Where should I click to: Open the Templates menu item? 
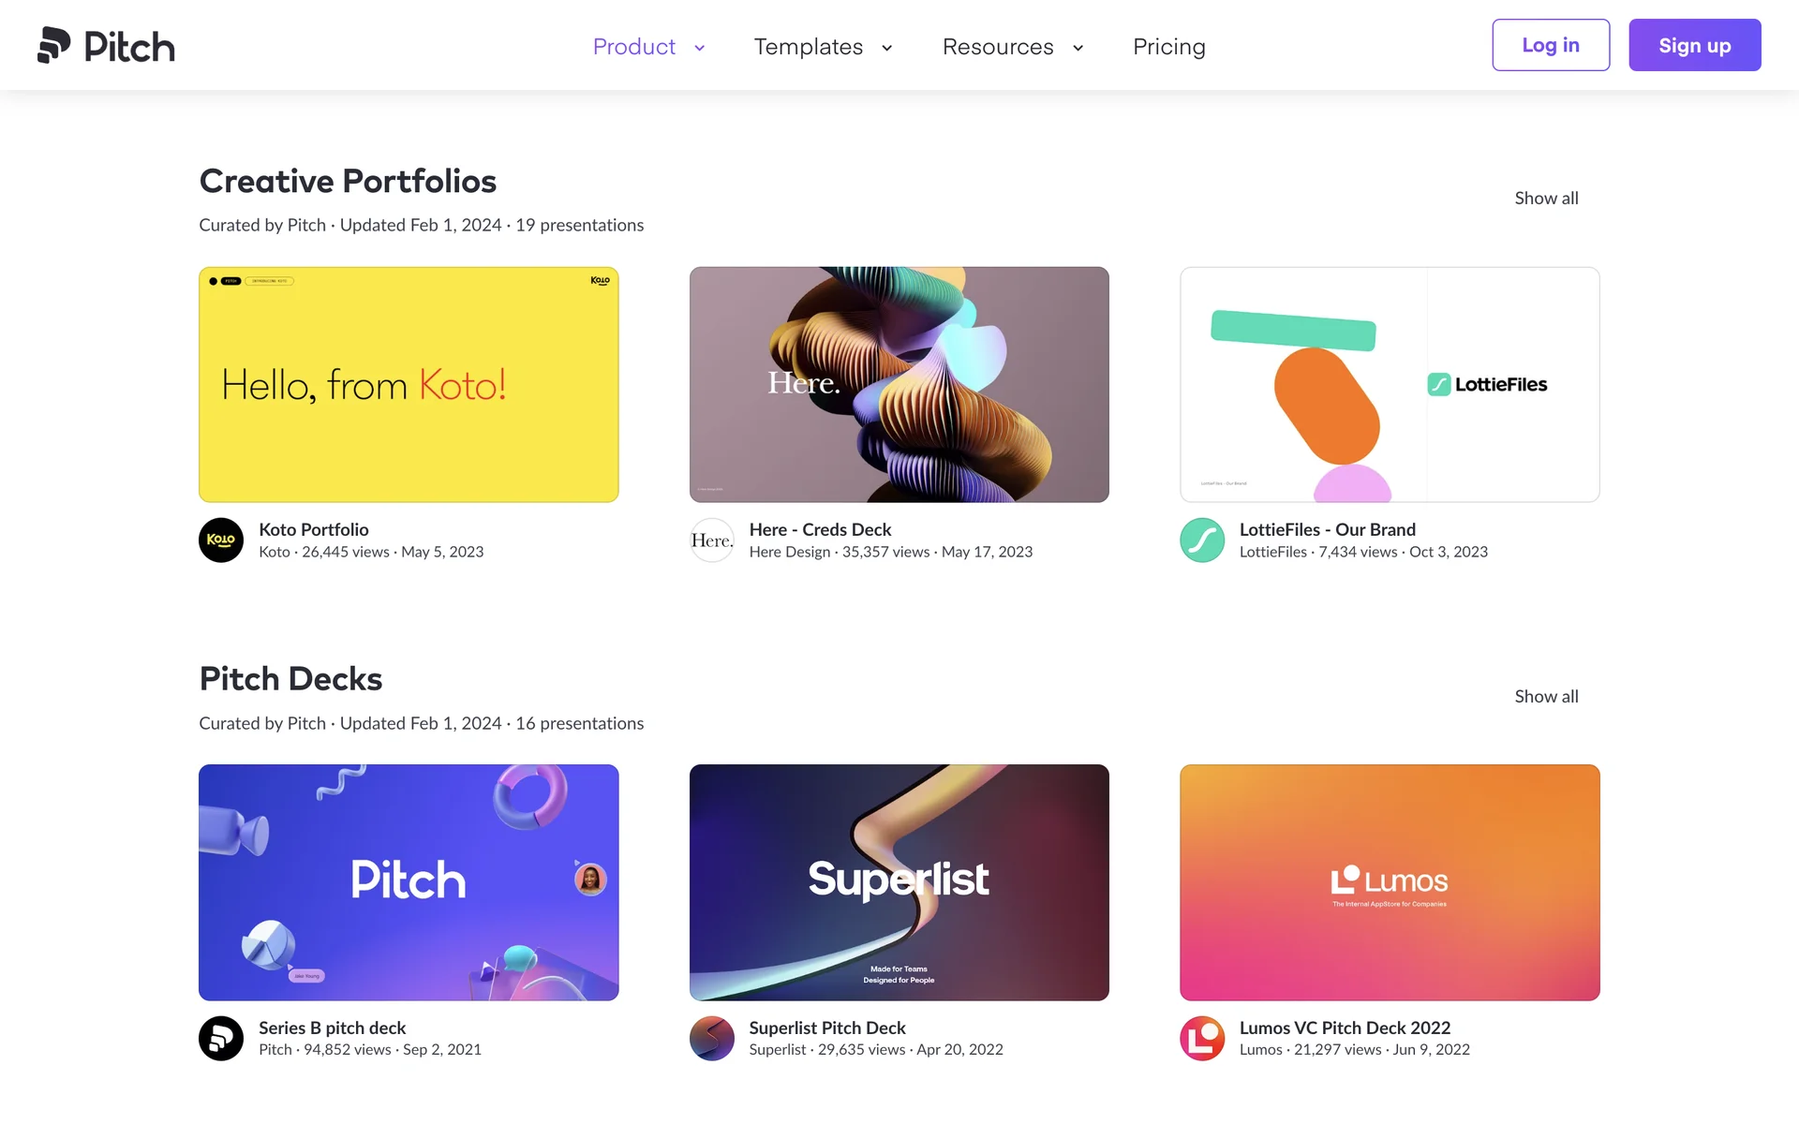[x=808, y=47]
